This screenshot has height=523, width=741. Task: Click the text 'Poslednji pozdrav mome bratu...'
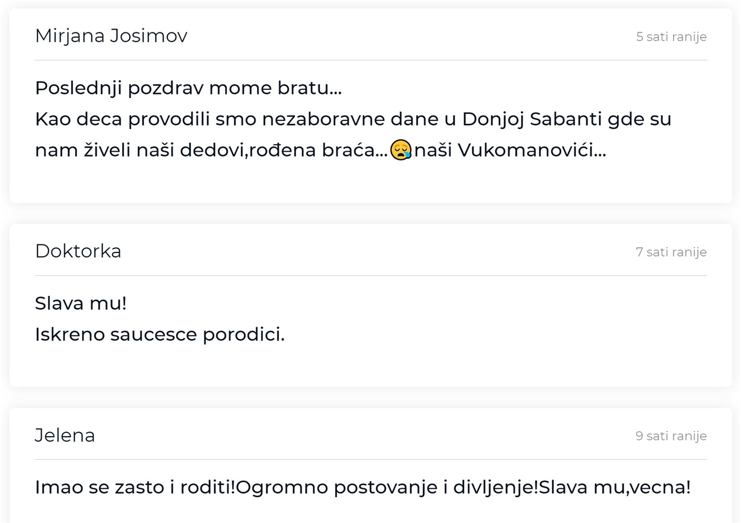coord(188,88)
